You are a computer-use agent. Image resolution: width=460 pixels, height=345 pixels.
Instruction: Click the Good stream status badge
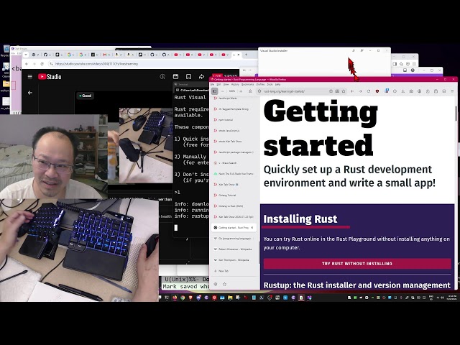[x=85, y=96]
